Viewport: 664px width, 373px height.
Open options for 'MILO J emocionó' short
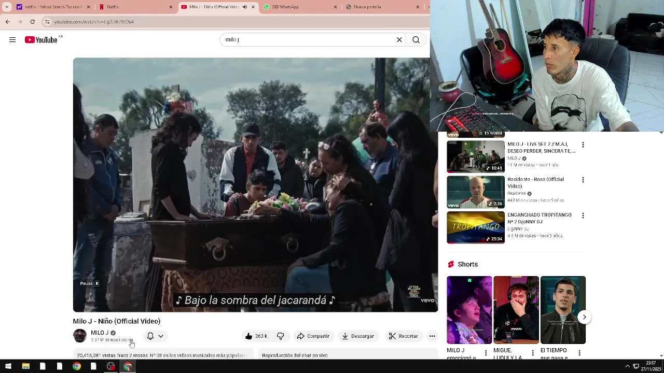click(x=486, y=353)
